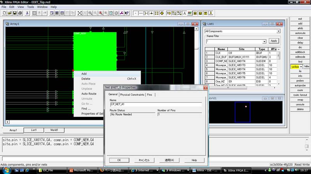Click the table view toolbar icon after Cut
This screenshot has width=311, height=174.
(x=34, y=13)
